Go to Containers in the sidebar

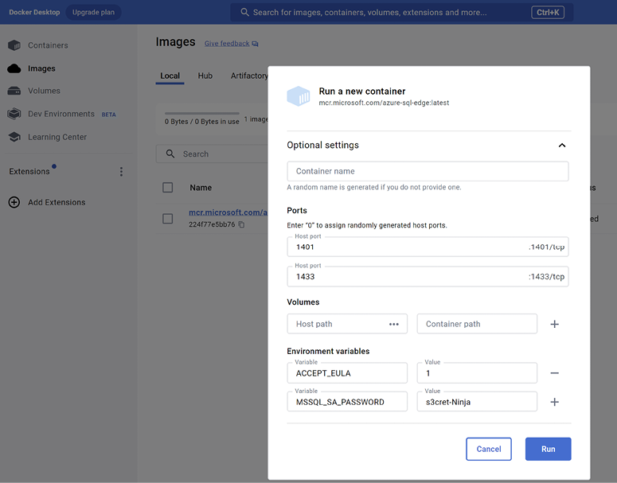point(48,45)
